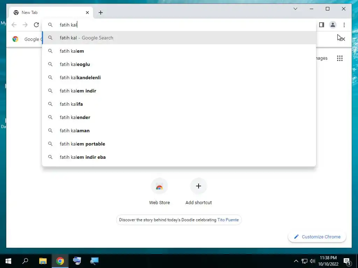Open File Explorer from taskbar

(x=43, y=261)
